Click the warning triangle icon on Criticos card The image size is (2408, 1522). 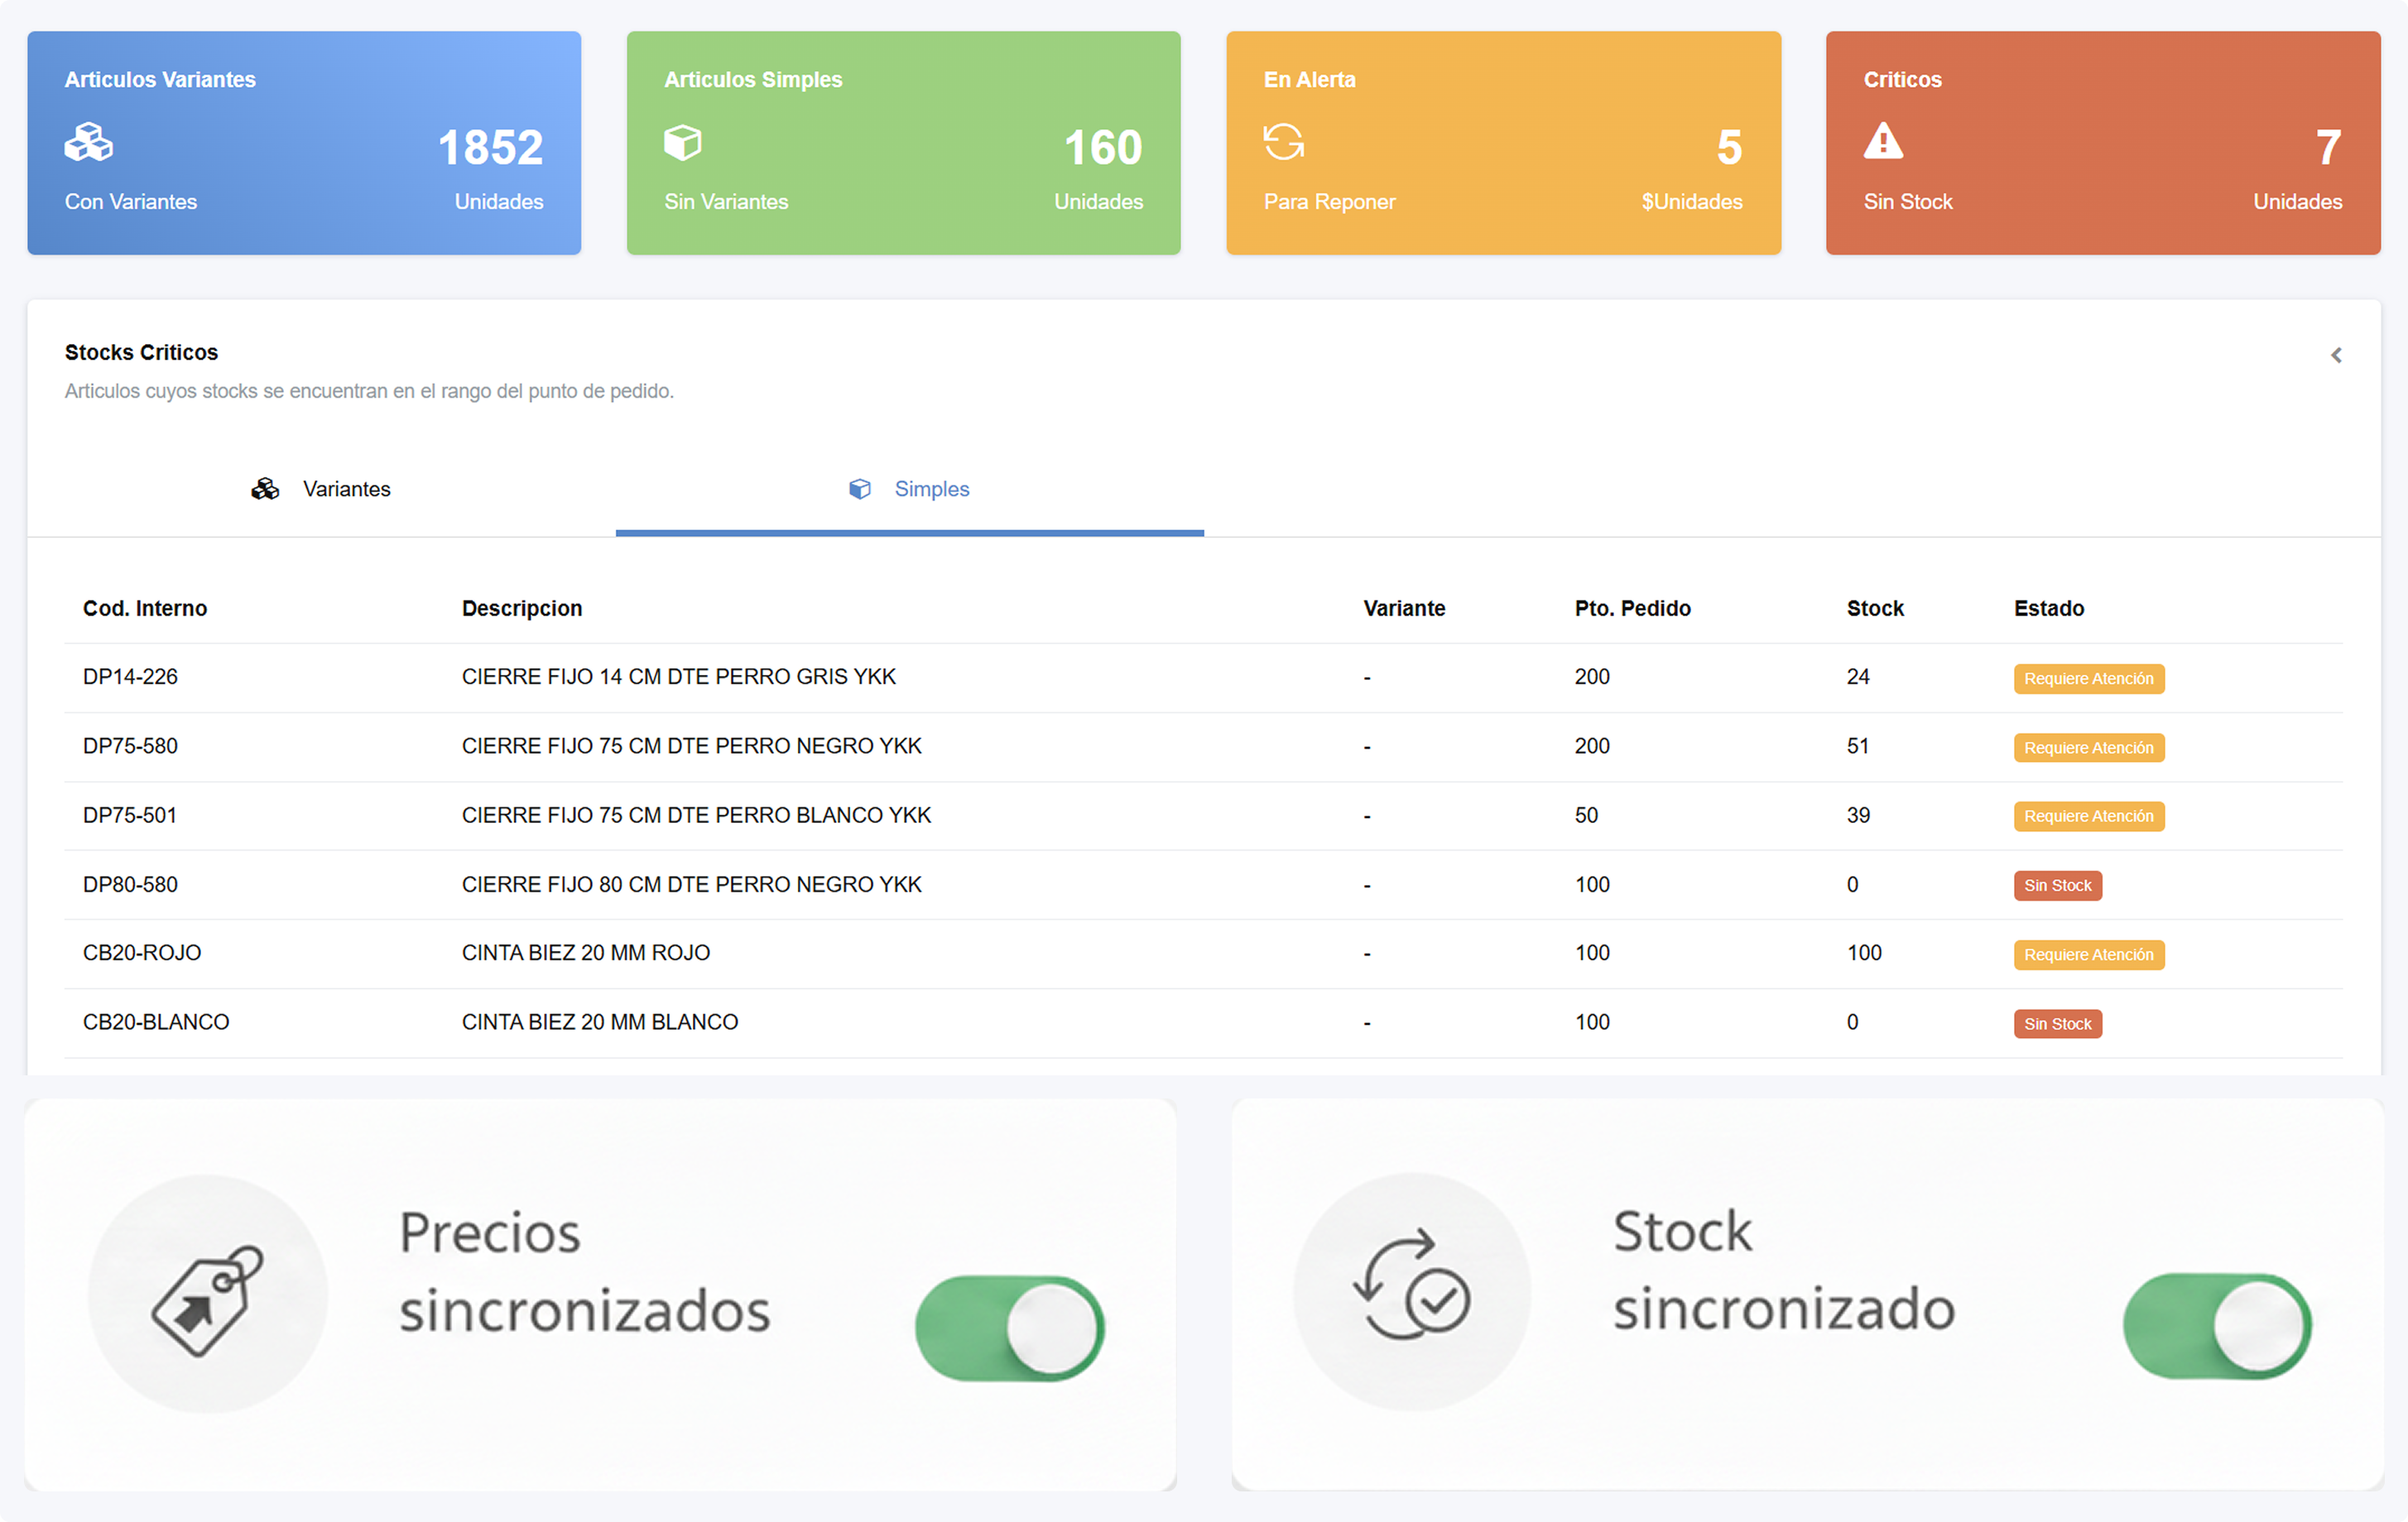click(1883, 142)
